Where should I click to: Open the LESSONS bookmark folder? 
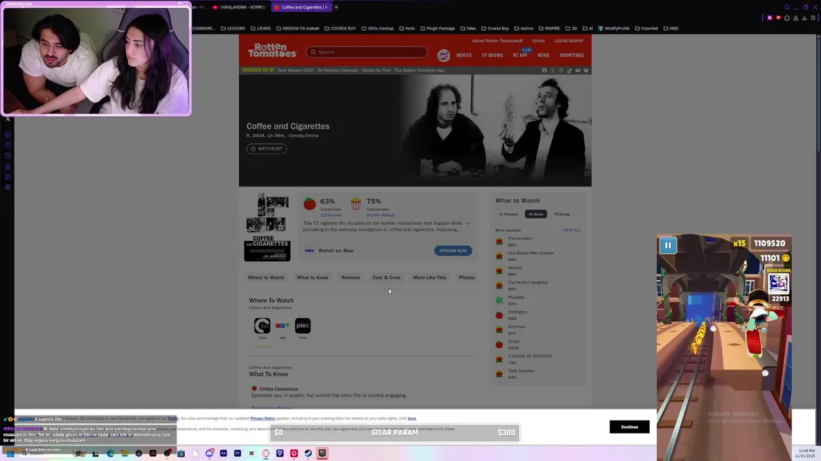click(233, 28)
